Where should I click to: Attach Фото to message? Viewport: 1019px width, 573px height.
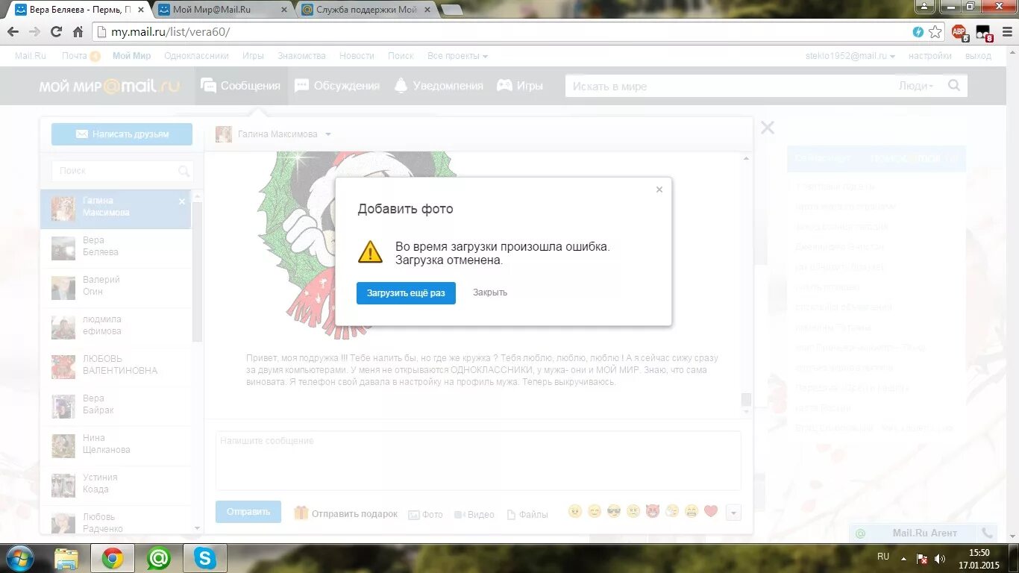coord(425,515)
